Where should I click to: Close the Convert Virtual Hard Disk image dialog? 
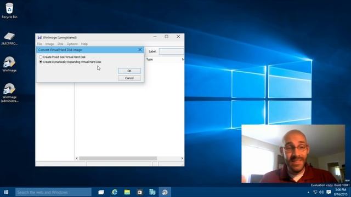[x=140, y=50]
